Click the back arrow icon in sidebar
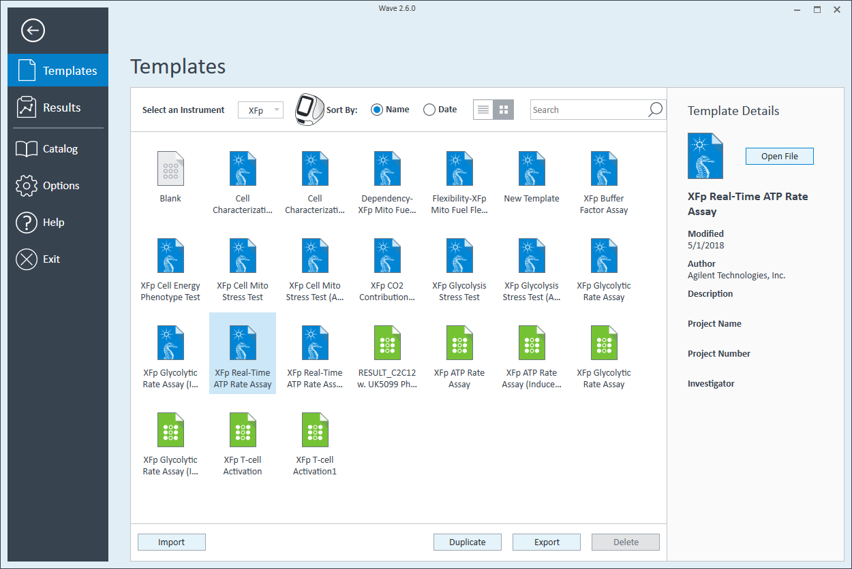Image resolution: width=852 pixels, height=569 pixels. coord(33,31)
